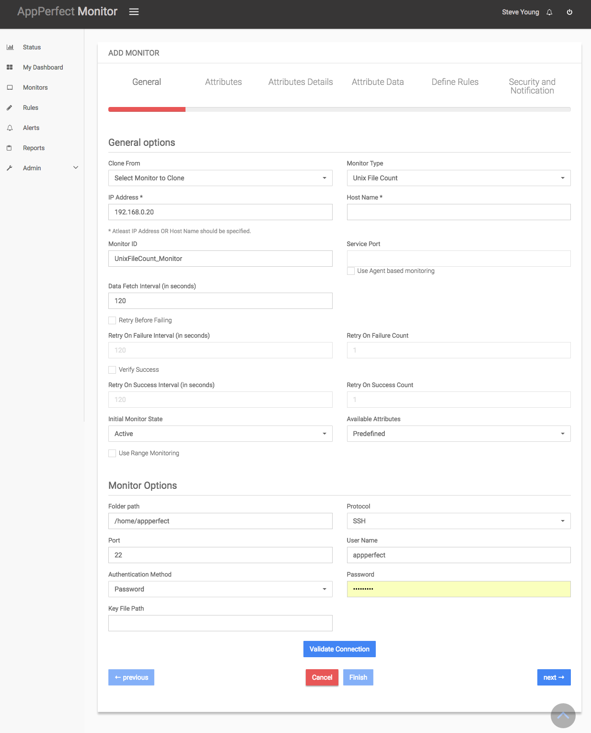The width and height of the screenshot is (591, 733).
Task: Click the power logout icon
Action: coord(569,12)
